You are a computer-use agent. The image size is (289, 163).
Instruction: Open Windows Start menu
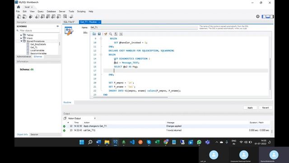82,142
